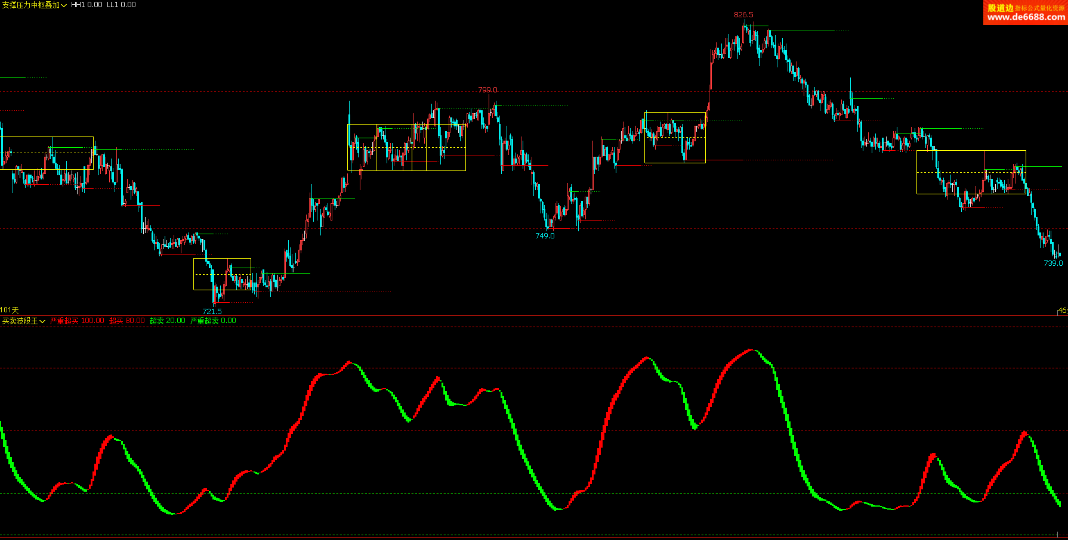This screenshot has height=540, width=1068.
Task: Click the 721.5 lowest price label
Action: pyautogui.click(x=212, y=311)
